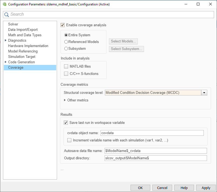Check Save last run in workspace variable
Viewport: 217px width, 192px height.
tap(66, 123)
